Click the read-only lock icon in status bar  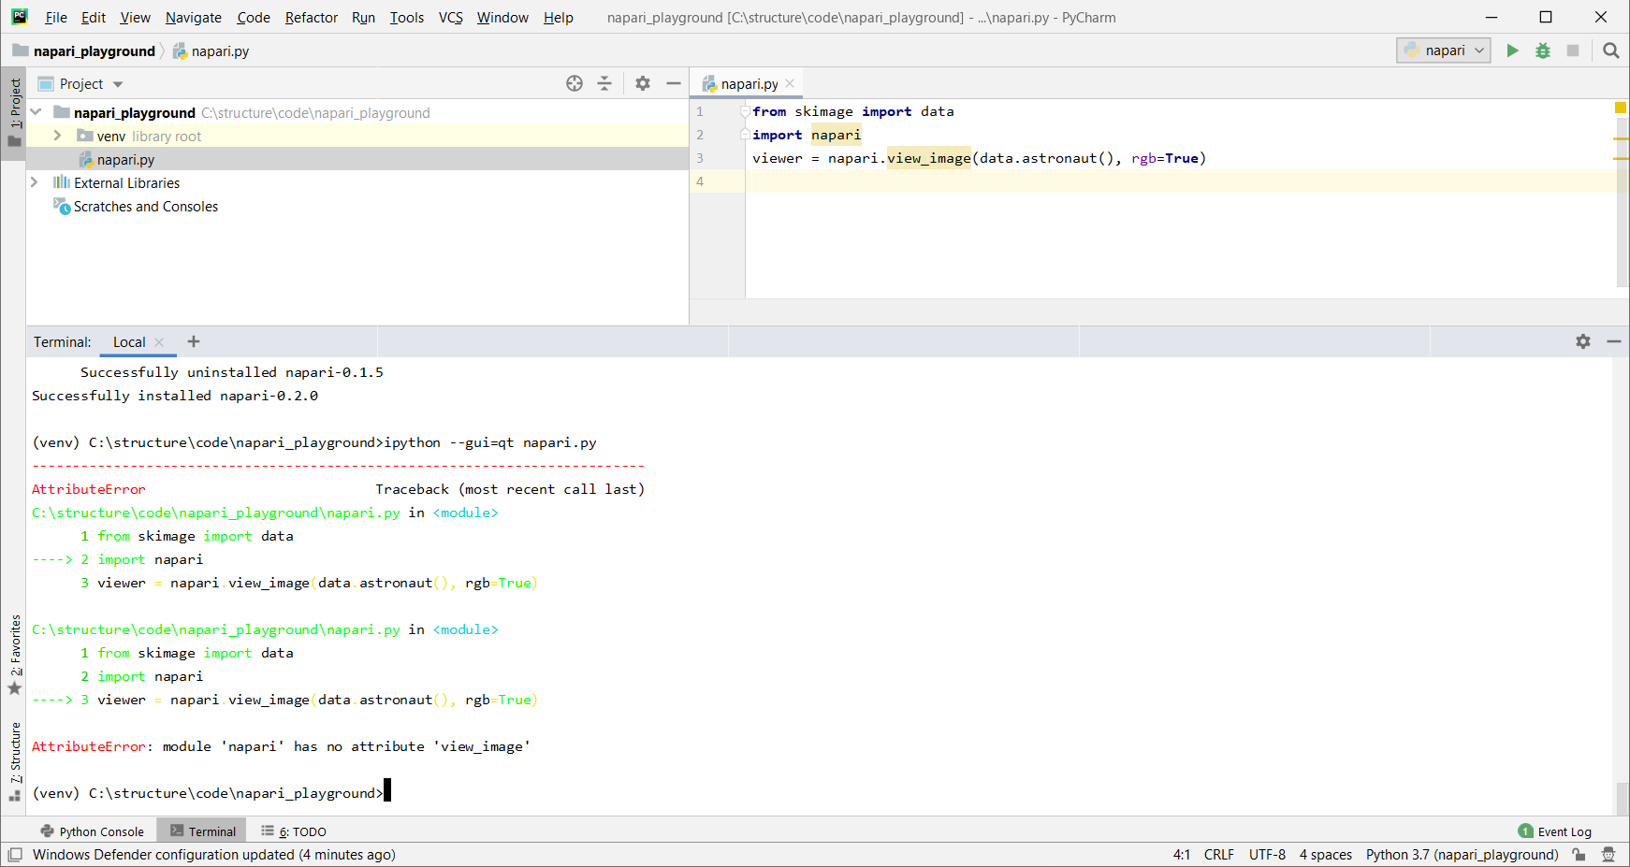point(1579,854)
